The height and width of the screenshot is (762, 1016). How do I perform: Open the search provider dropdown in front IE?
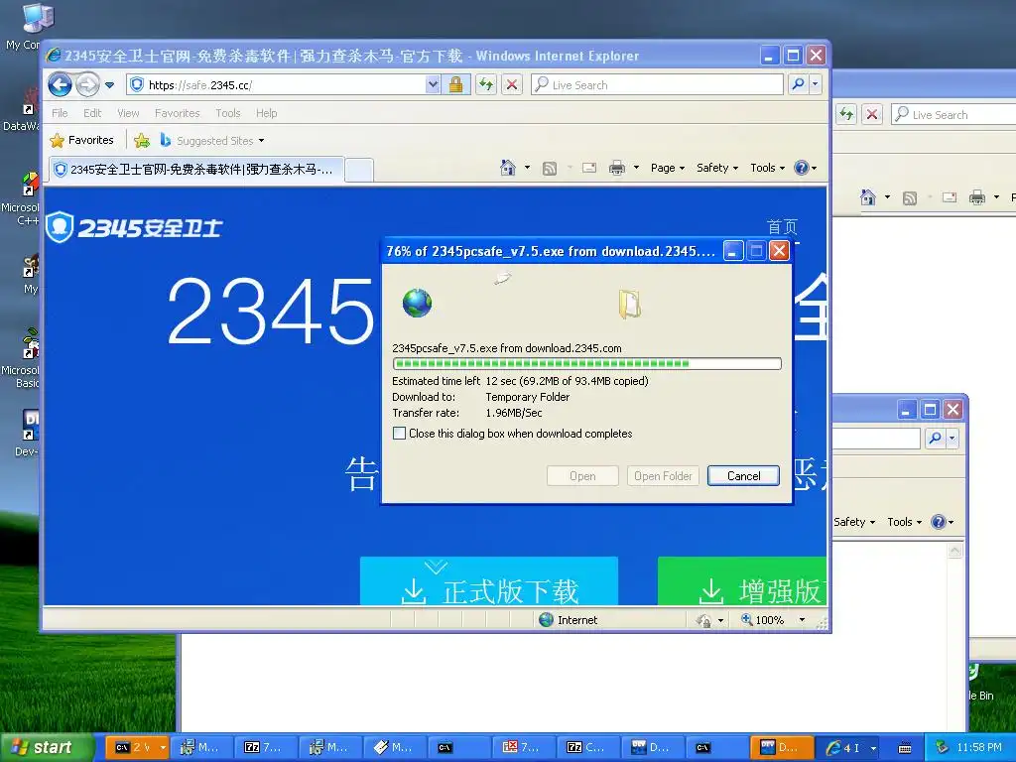(x=816, y=85)
